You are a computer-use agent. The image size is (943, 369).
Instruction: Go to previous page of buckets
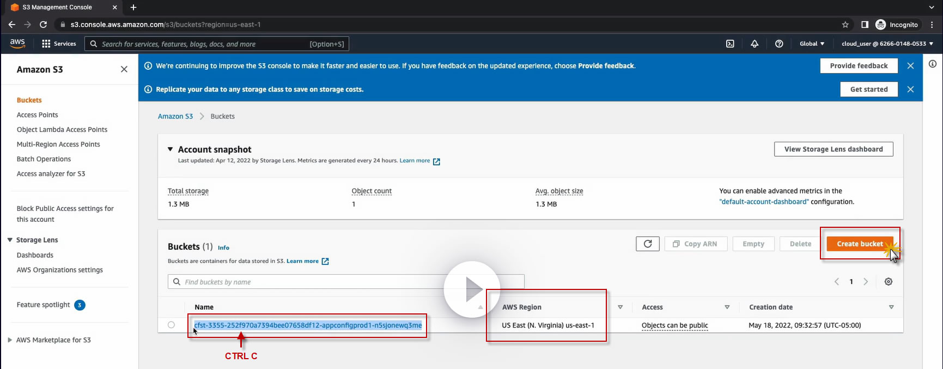[837, 282]
